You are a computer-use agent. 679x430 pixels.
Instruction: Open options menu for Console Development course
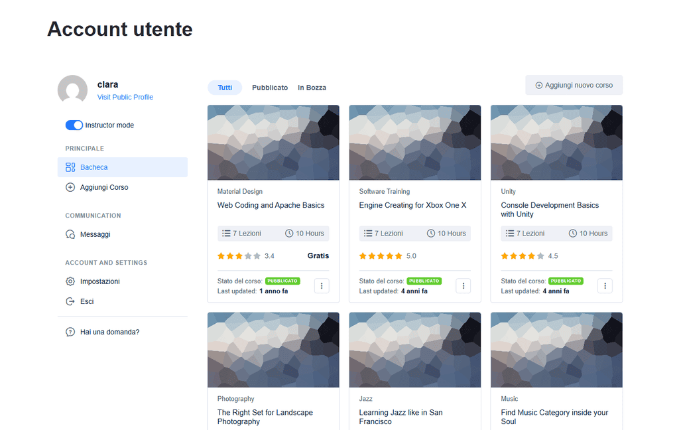point(605,285)
